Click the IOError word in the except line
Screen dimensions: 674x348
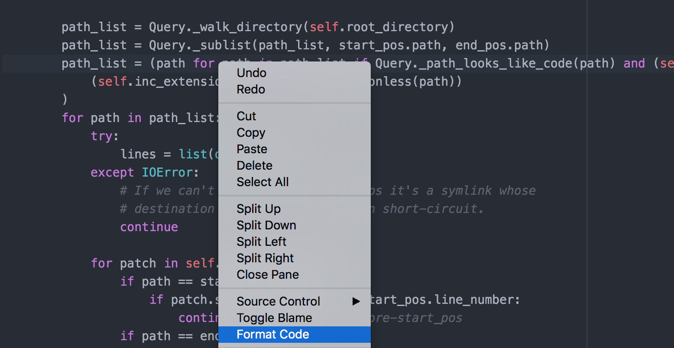click(x=167, y=172)
